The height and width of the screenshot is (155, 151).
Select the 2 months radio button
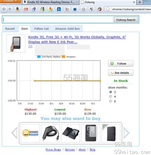(111, 92)
